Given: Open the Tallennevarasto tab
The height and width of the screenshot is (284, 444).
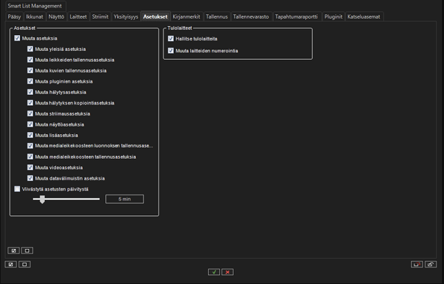Looking at the screenshot, I should pos(251,17).
